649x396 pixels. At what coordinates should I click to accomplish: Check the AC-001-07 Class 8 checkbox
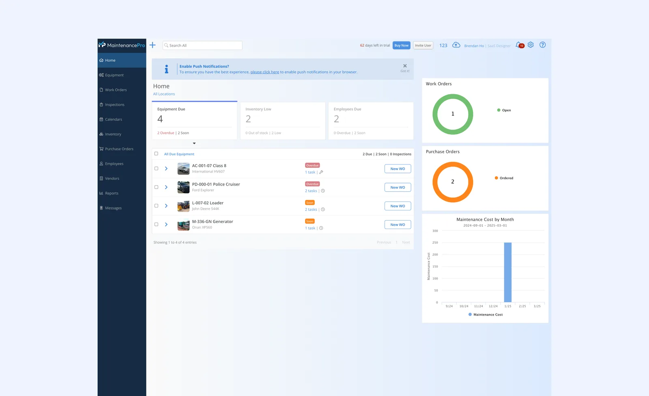(156, 169)
